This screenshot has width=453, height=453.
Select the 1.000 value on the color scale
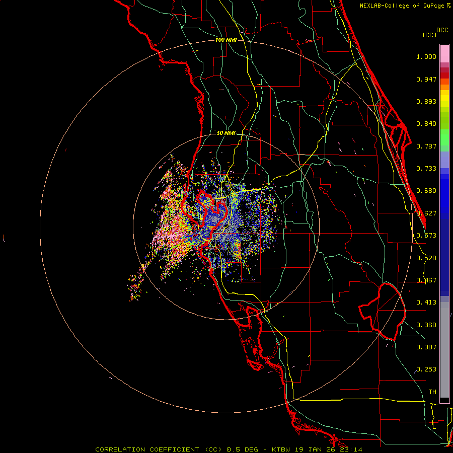426,56
